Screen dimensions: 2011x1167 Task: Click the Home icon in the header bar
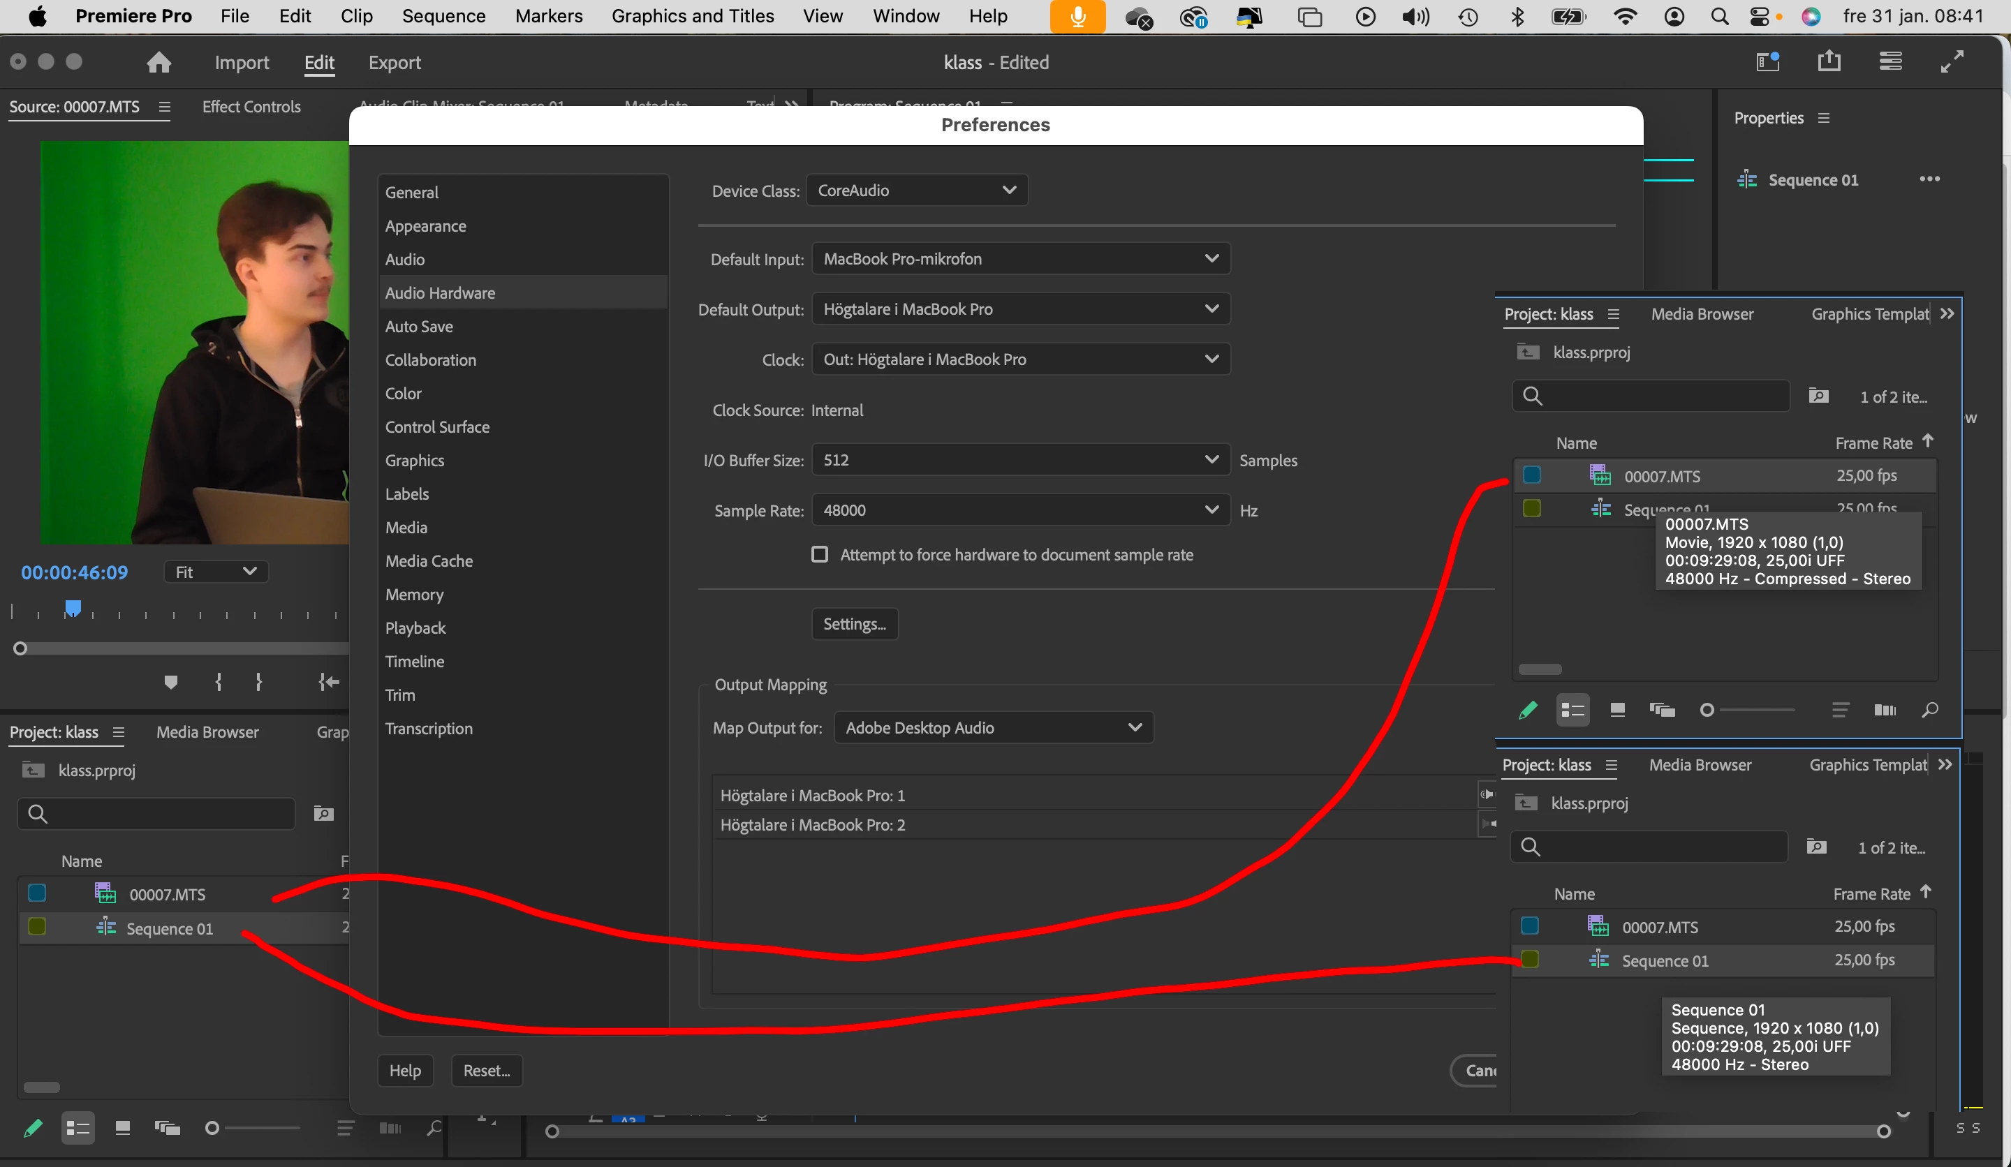tap(159, 62)
